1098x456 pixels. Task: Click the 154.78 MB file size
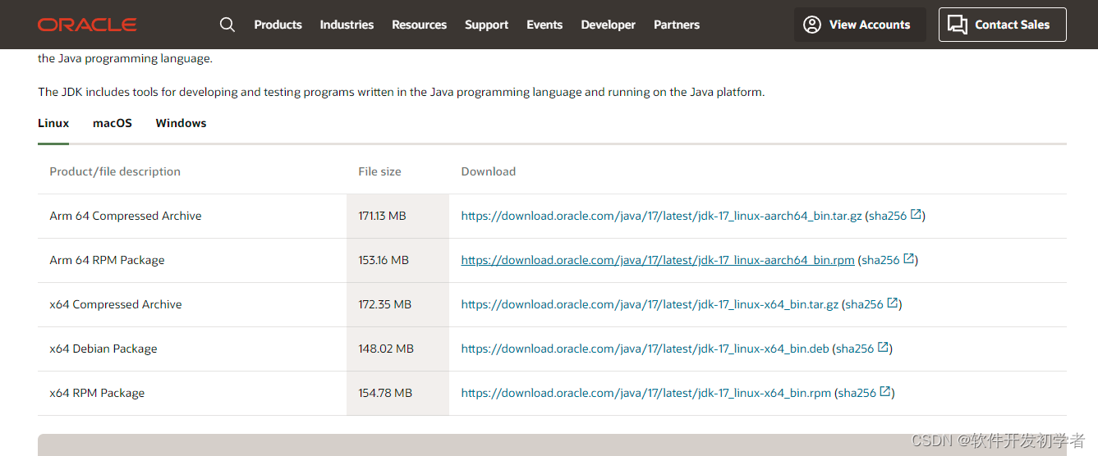(385, 393)
